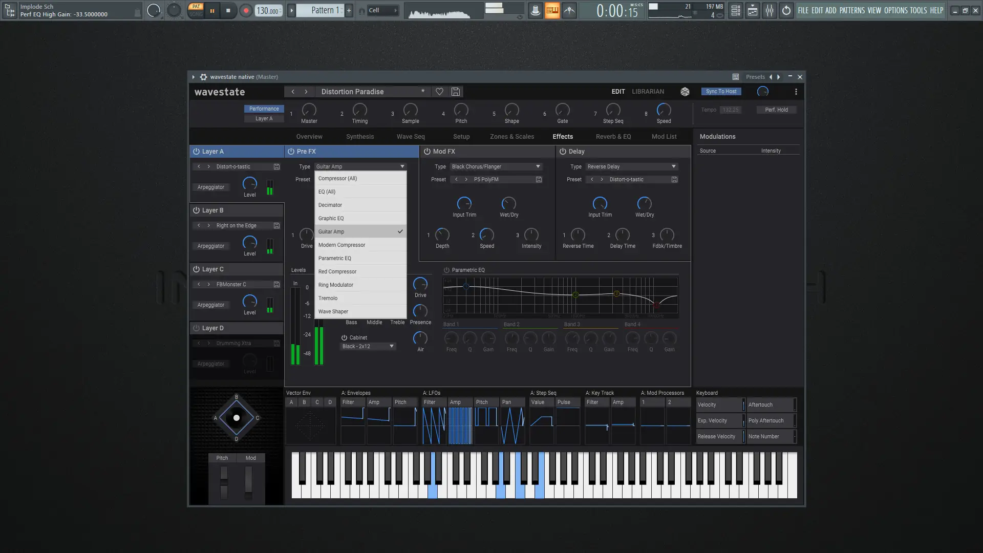Click the heart favorite icon

tap(439, 92)
